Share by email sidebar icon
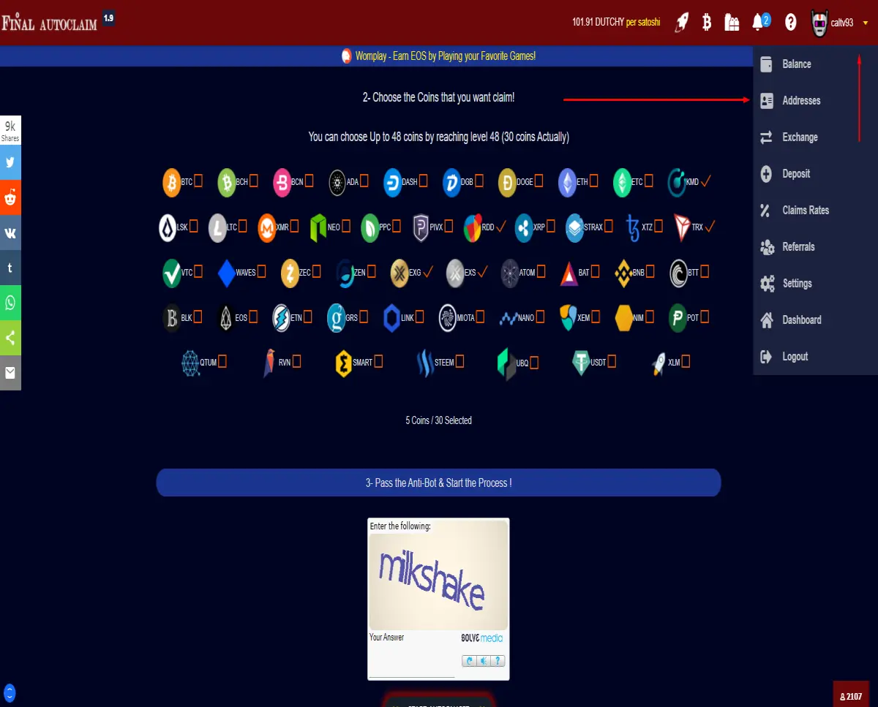This screenshot has width=878, height=707. click(10, 373)
